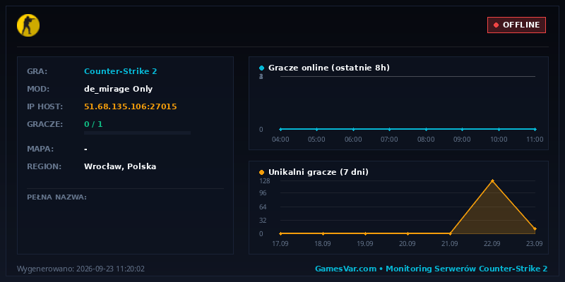Click the 22.09 peak point on unique players chart
This screenshot has height=282, width=565.
click(x=492, y=181)
